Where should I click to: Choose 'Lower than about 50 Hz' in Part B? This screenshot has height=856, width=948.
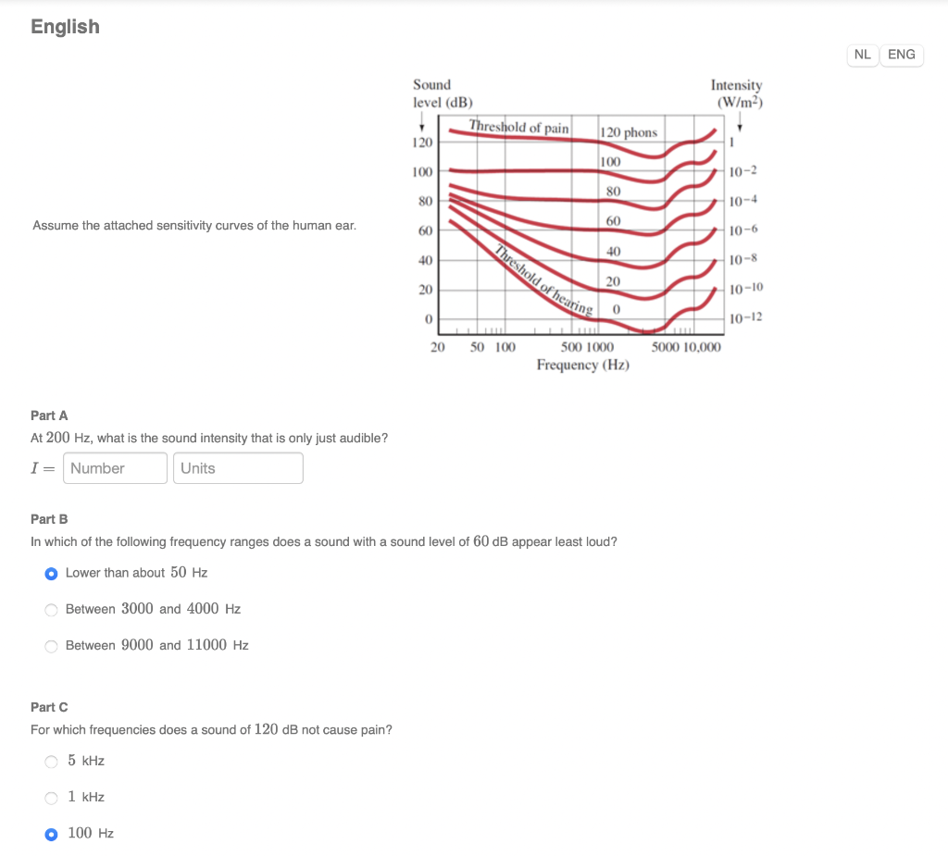tap(51, 574)
